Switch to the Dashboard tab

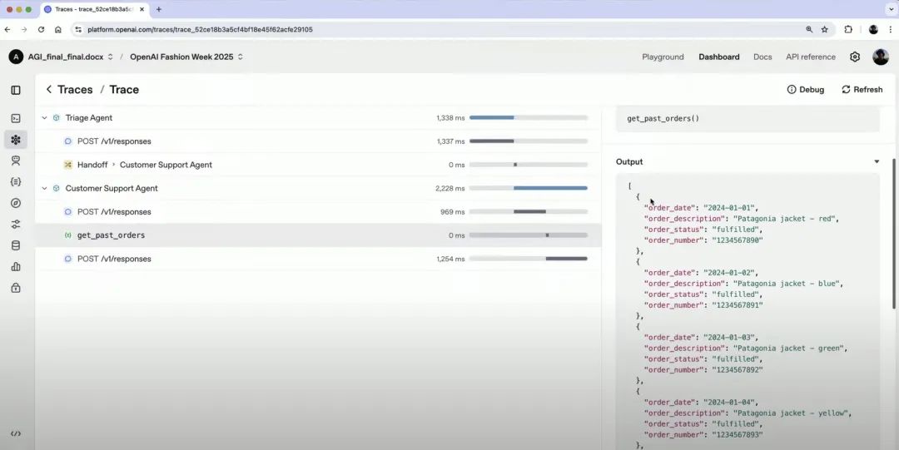[x=719, y=57]
